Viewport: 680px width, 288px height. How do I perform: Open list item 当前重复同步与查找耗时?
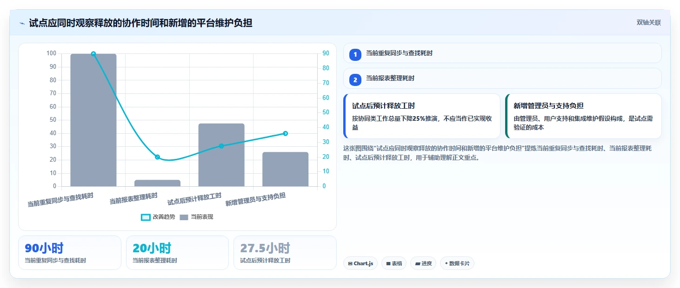(502, 53)
